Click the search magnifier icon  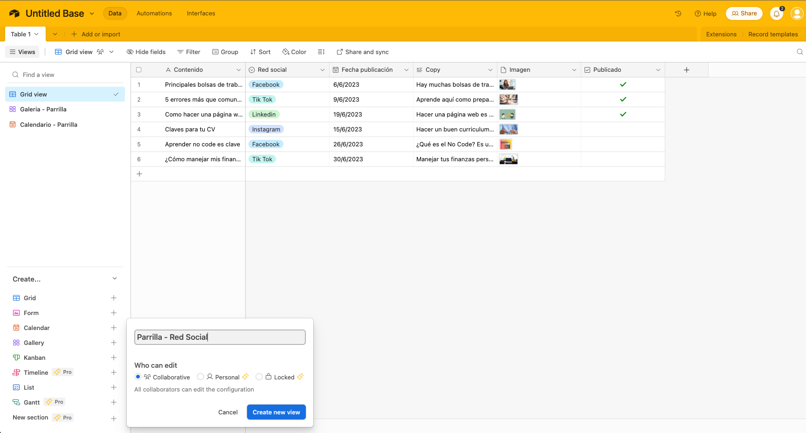coord(799,52)
